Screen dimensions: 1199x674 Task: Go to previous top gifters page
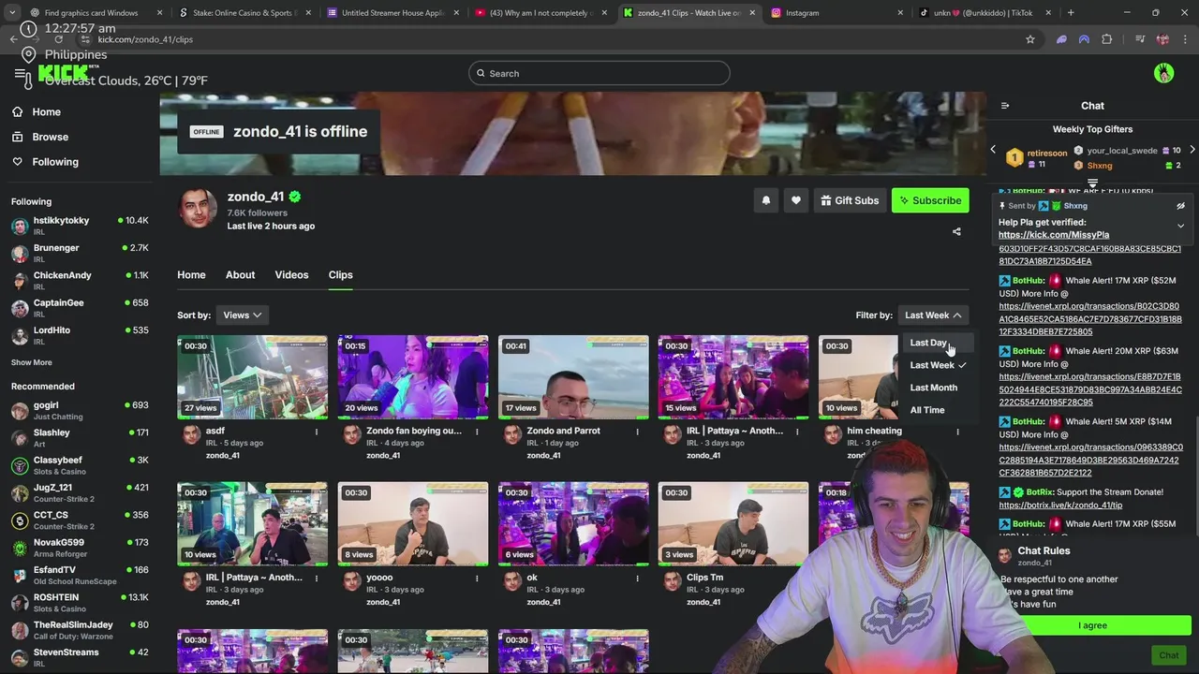[x=993, y=150]
